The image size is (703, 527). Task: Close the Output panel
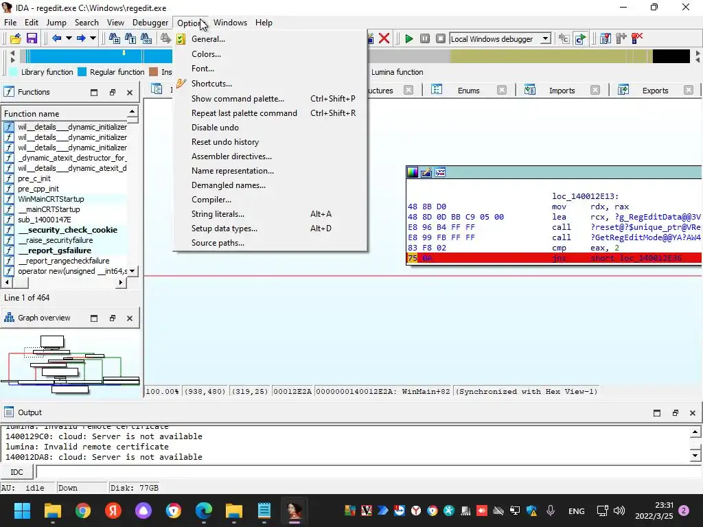[692, 412]
